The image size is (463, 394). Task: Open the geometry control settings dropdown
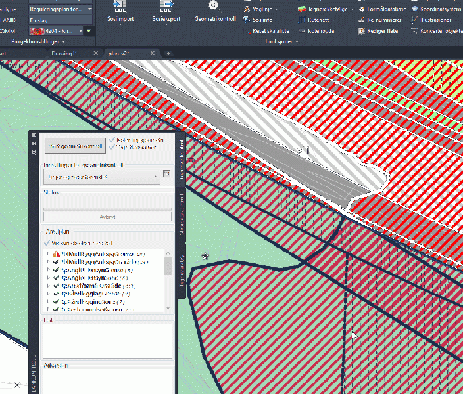point(102,177)
